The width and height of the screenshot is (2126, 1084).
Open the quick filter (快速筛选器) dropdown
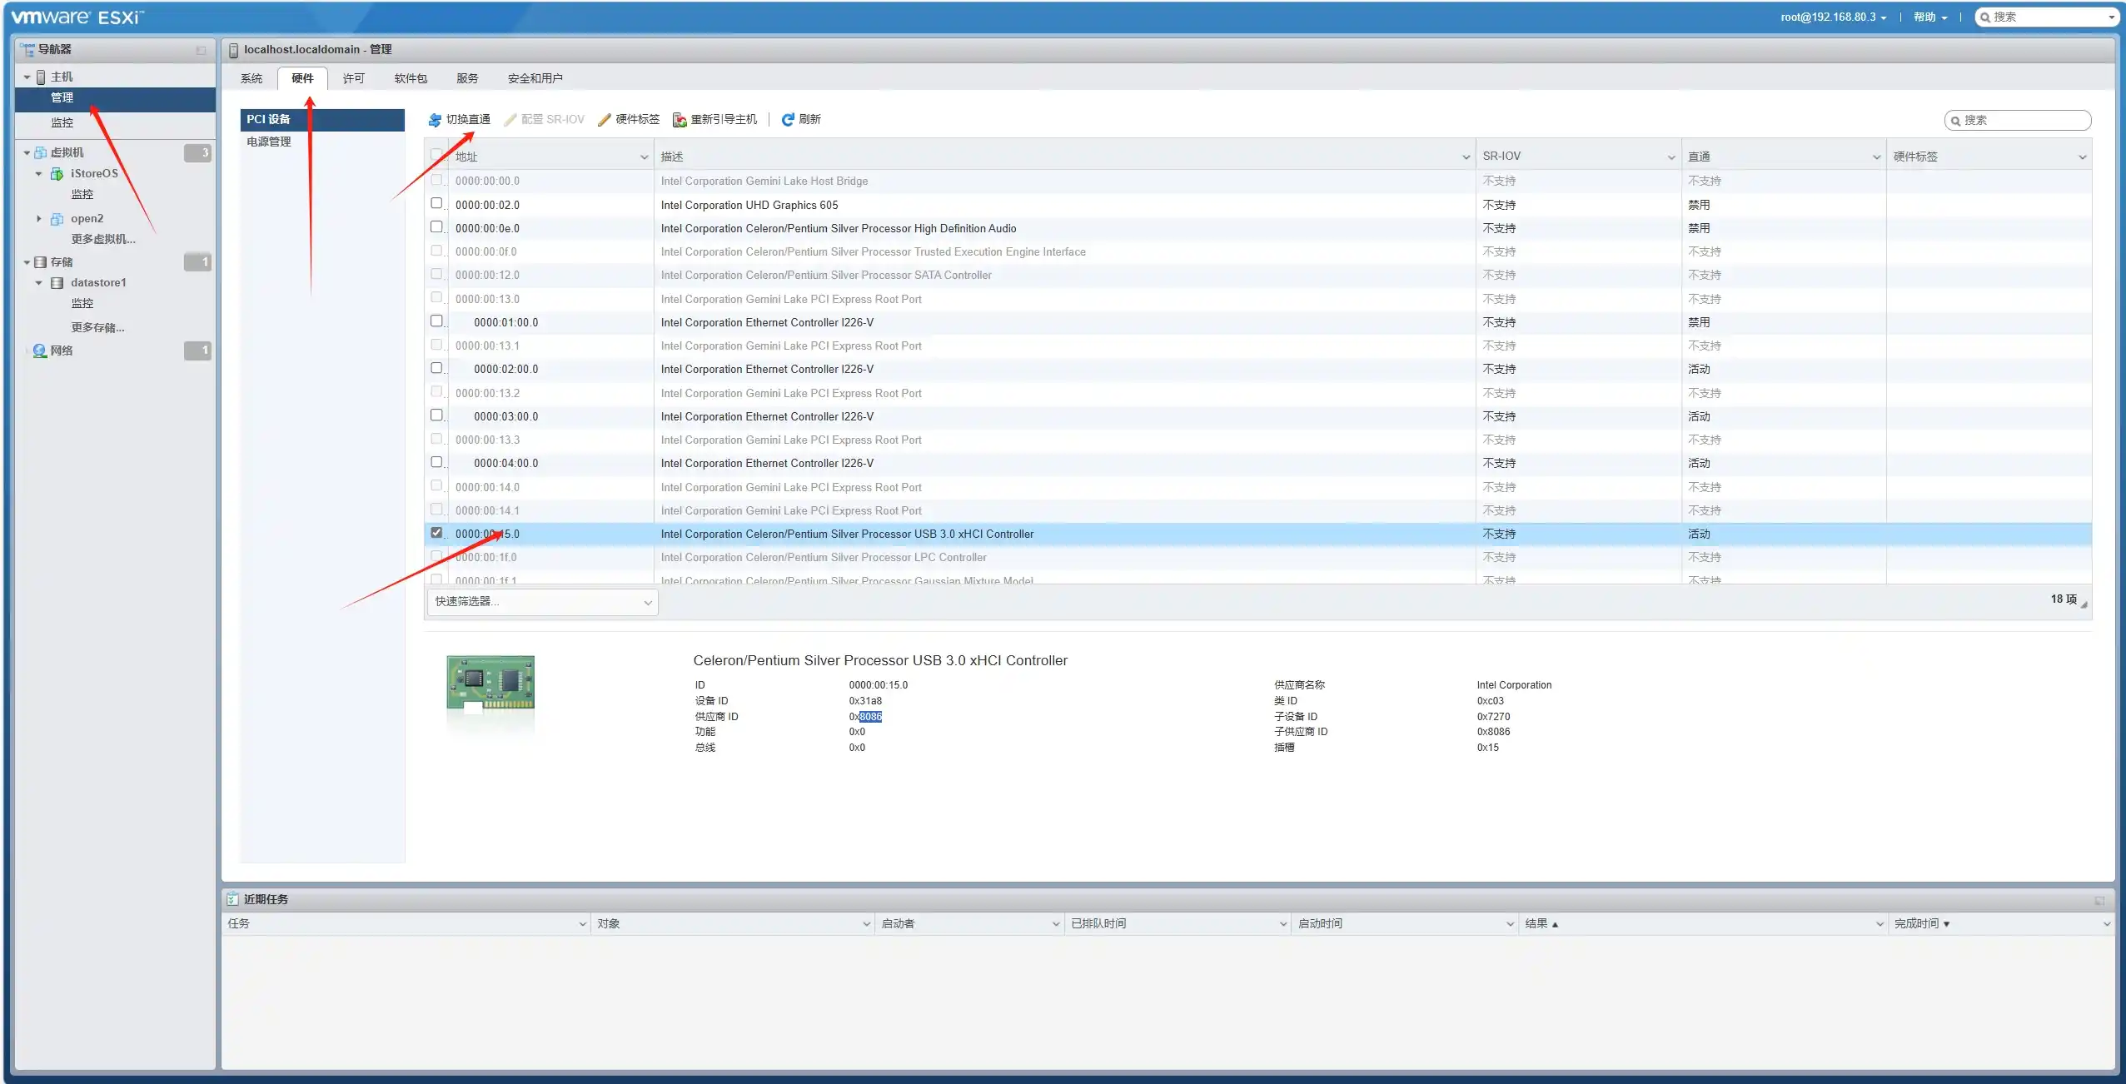(x=542, y=602)
